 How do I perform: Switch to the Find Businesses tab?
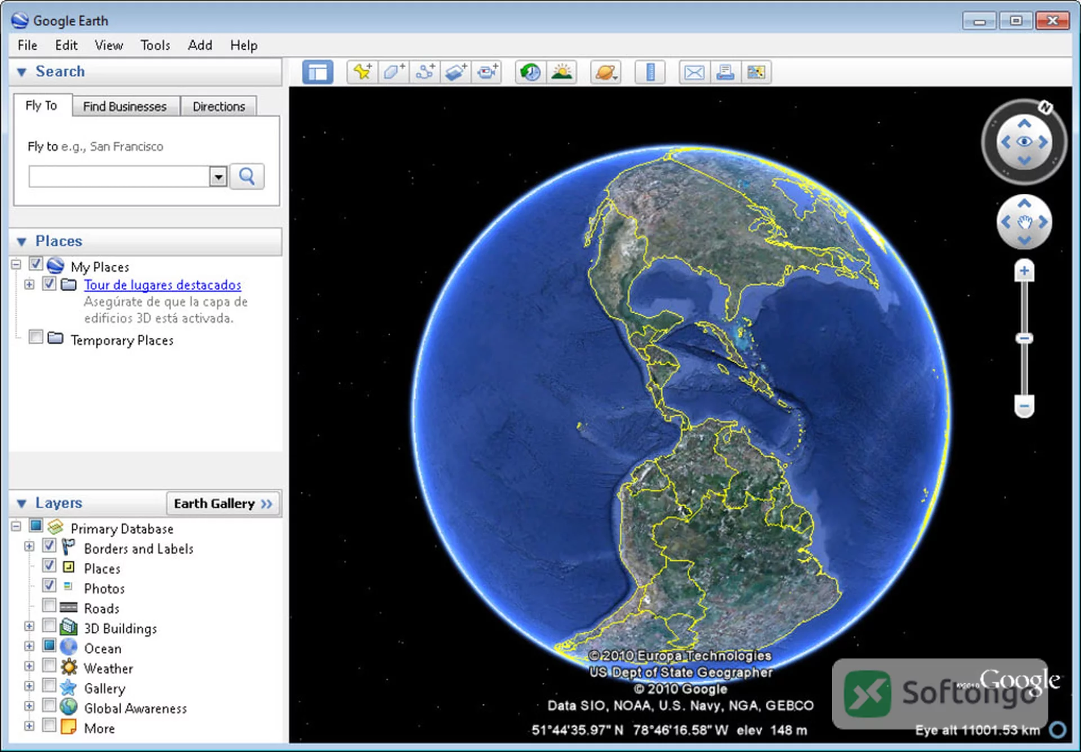tap(125, 106)
